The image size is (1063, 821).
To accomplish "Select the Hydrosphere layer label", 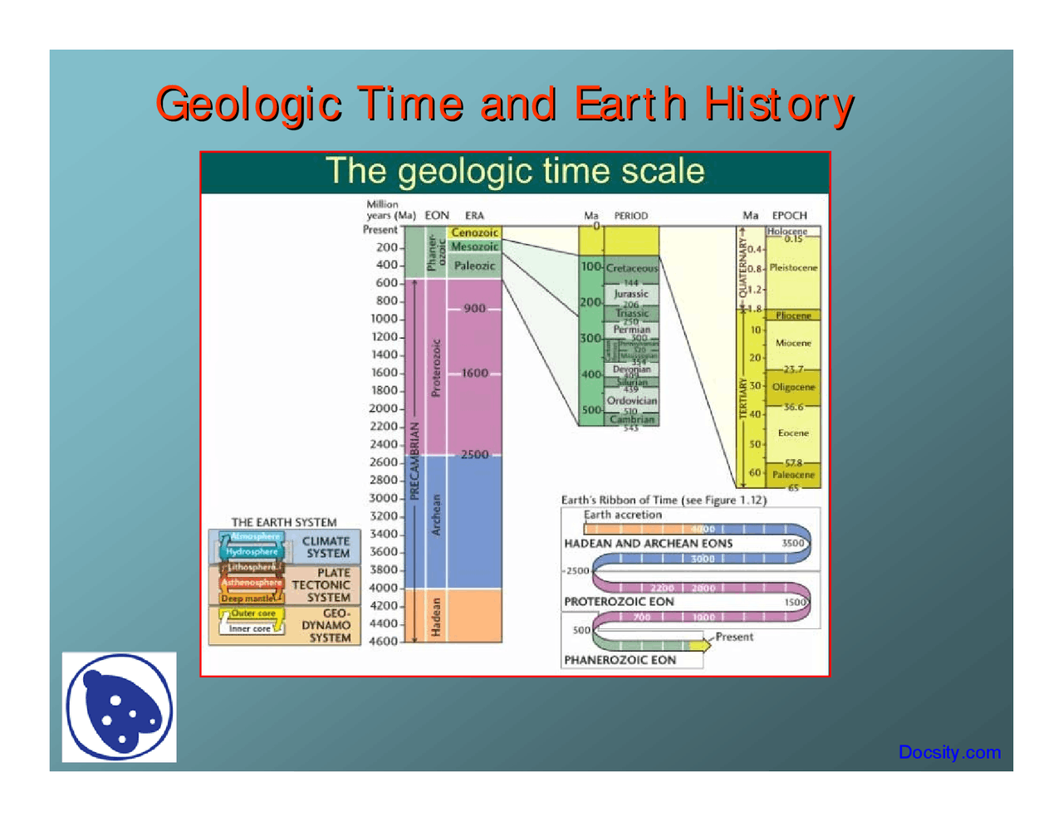I will [x=252, y=552].
